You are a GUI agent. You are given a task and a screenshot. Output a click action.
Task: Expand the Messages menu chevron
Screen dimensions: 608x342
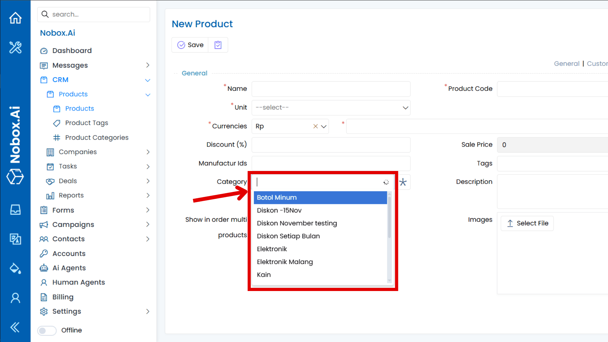point(148,65)
